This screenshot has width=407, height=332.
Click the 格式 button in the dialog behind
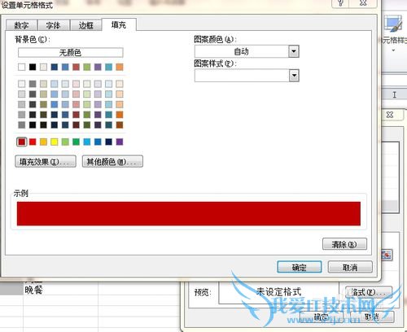(369, 292)
